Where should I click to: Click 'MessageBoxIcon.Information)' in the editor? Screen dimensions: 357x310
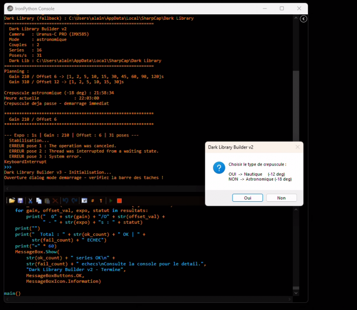63,281
